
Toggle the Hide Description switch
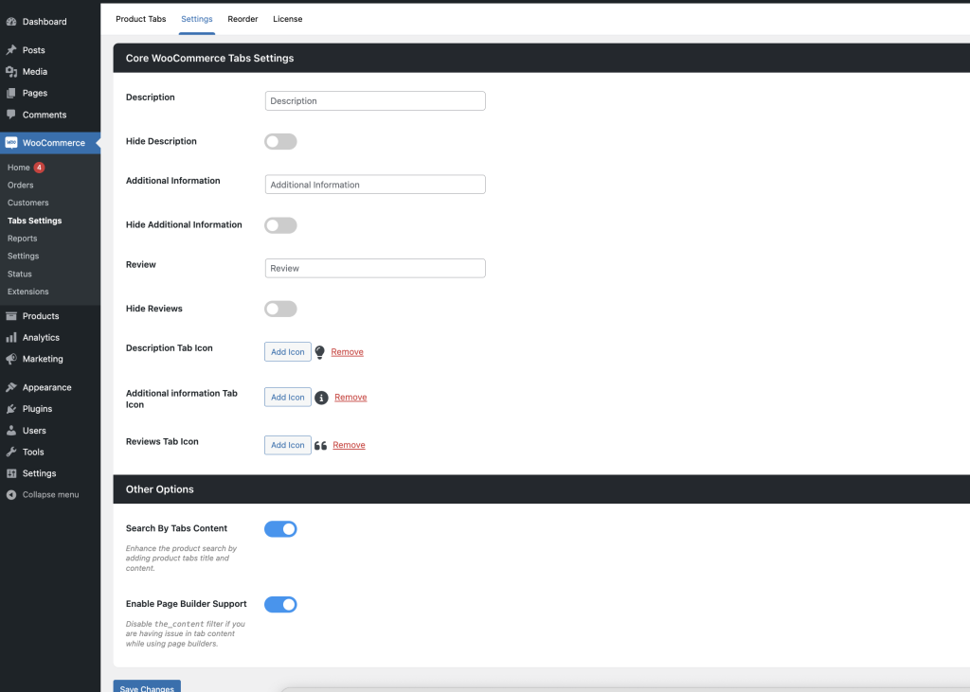[x=280, y=139]
